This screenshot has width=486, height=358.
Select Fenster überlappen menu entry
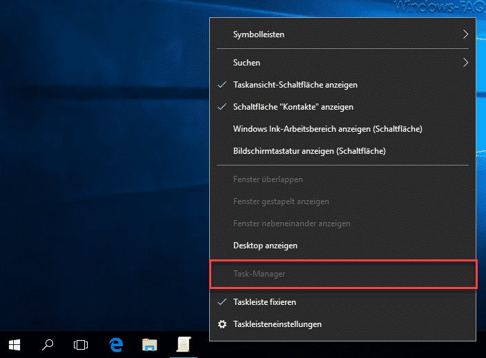(342, 179)
